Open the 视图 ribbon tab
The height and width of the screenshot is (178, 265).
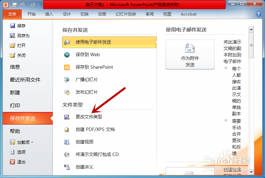(x=167, y=14)
